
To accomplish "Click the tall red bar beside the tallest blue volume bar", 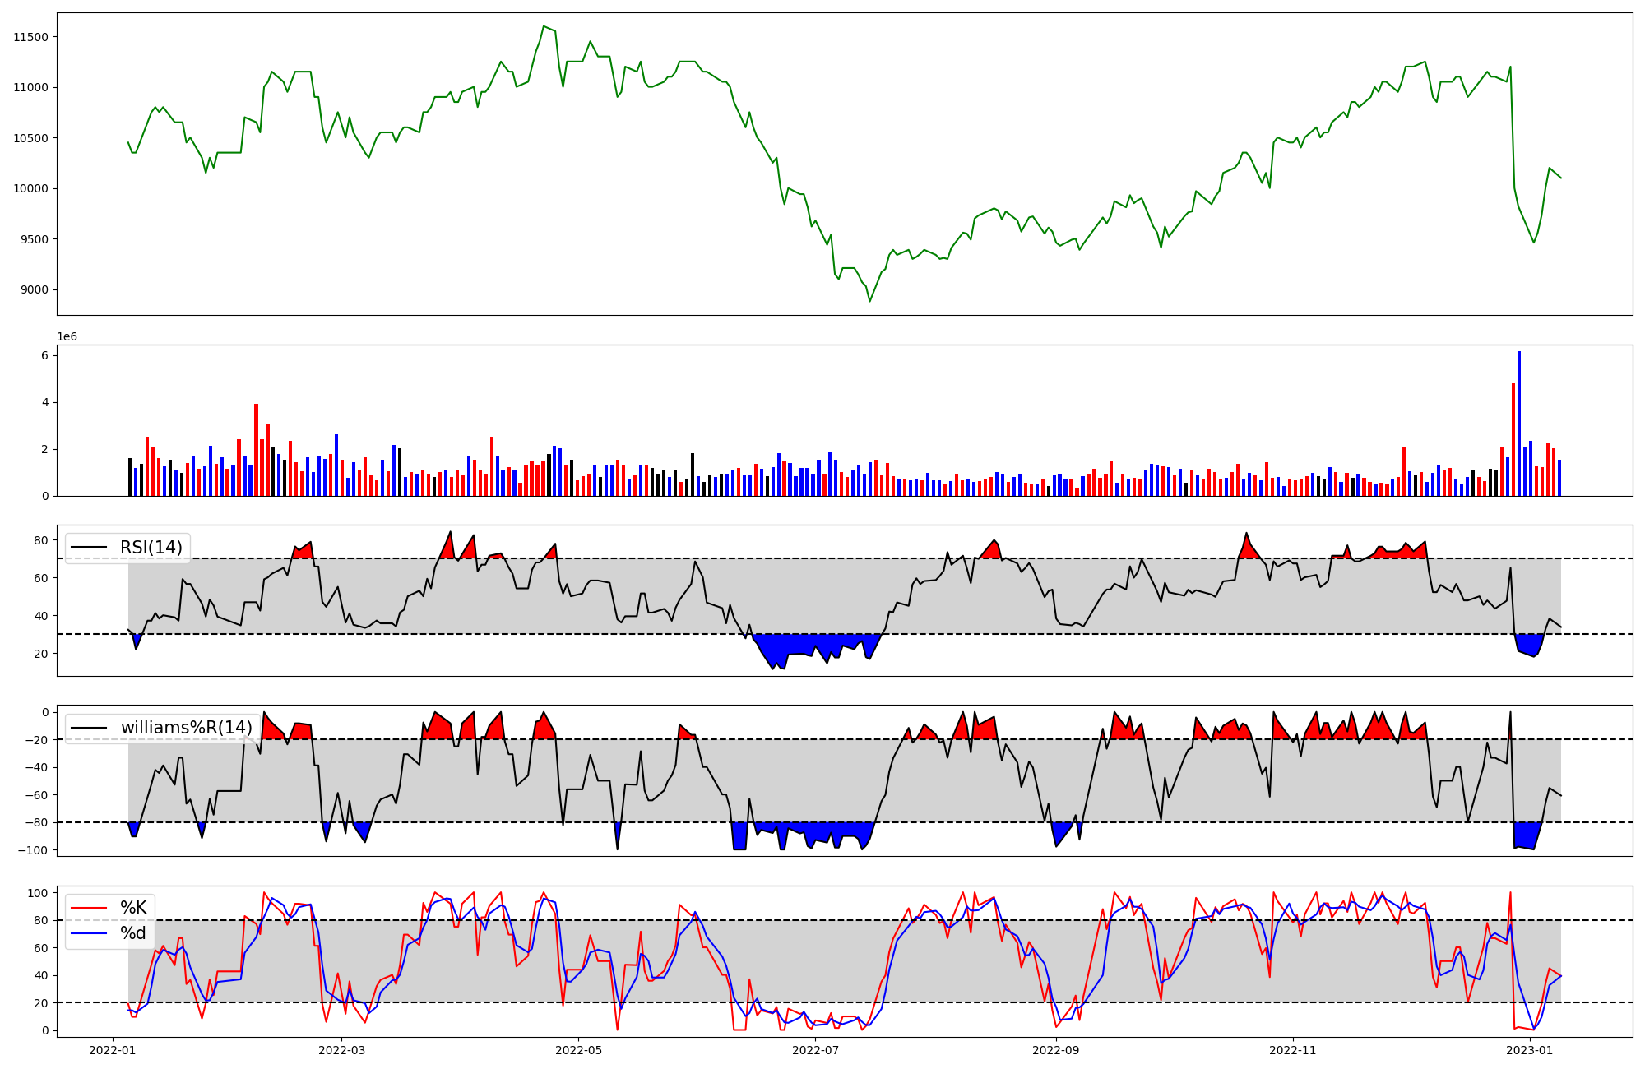I will pos(1513,440).
